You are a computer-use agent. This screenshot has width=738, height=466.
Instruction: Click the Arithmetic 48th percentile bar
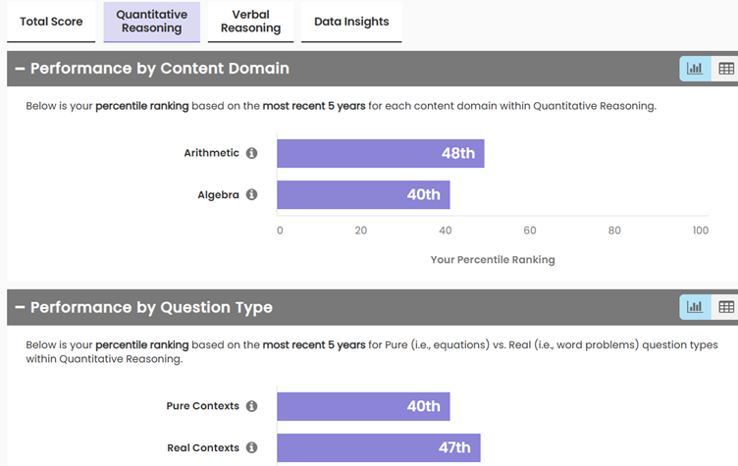[380, 153]
